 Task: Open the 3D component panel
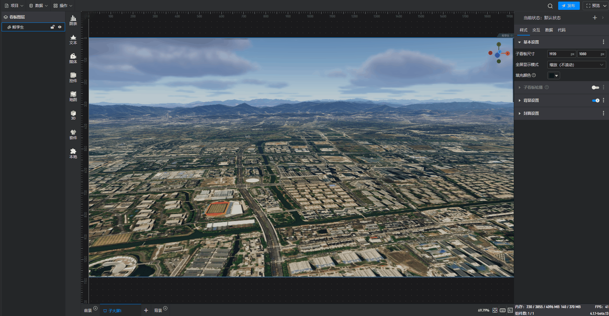(73, 115)
